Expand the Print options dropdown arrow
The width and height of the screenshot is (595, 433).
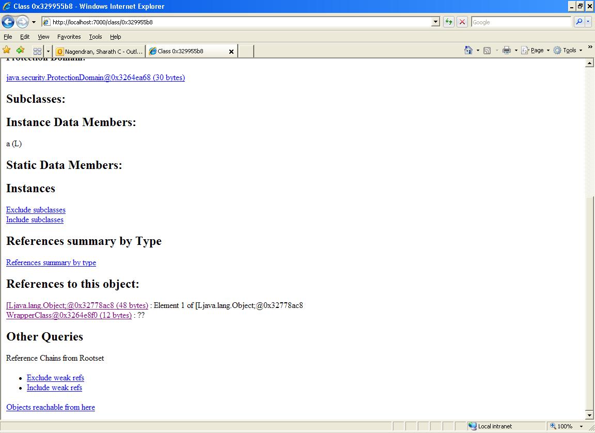(516, 50)
